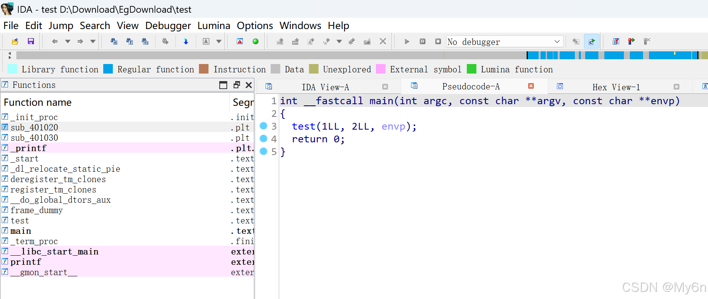708x299 pixels.
Task: Click the edit pencil toolbar icon
Action: pyautogui.click(x=367, y=41)
